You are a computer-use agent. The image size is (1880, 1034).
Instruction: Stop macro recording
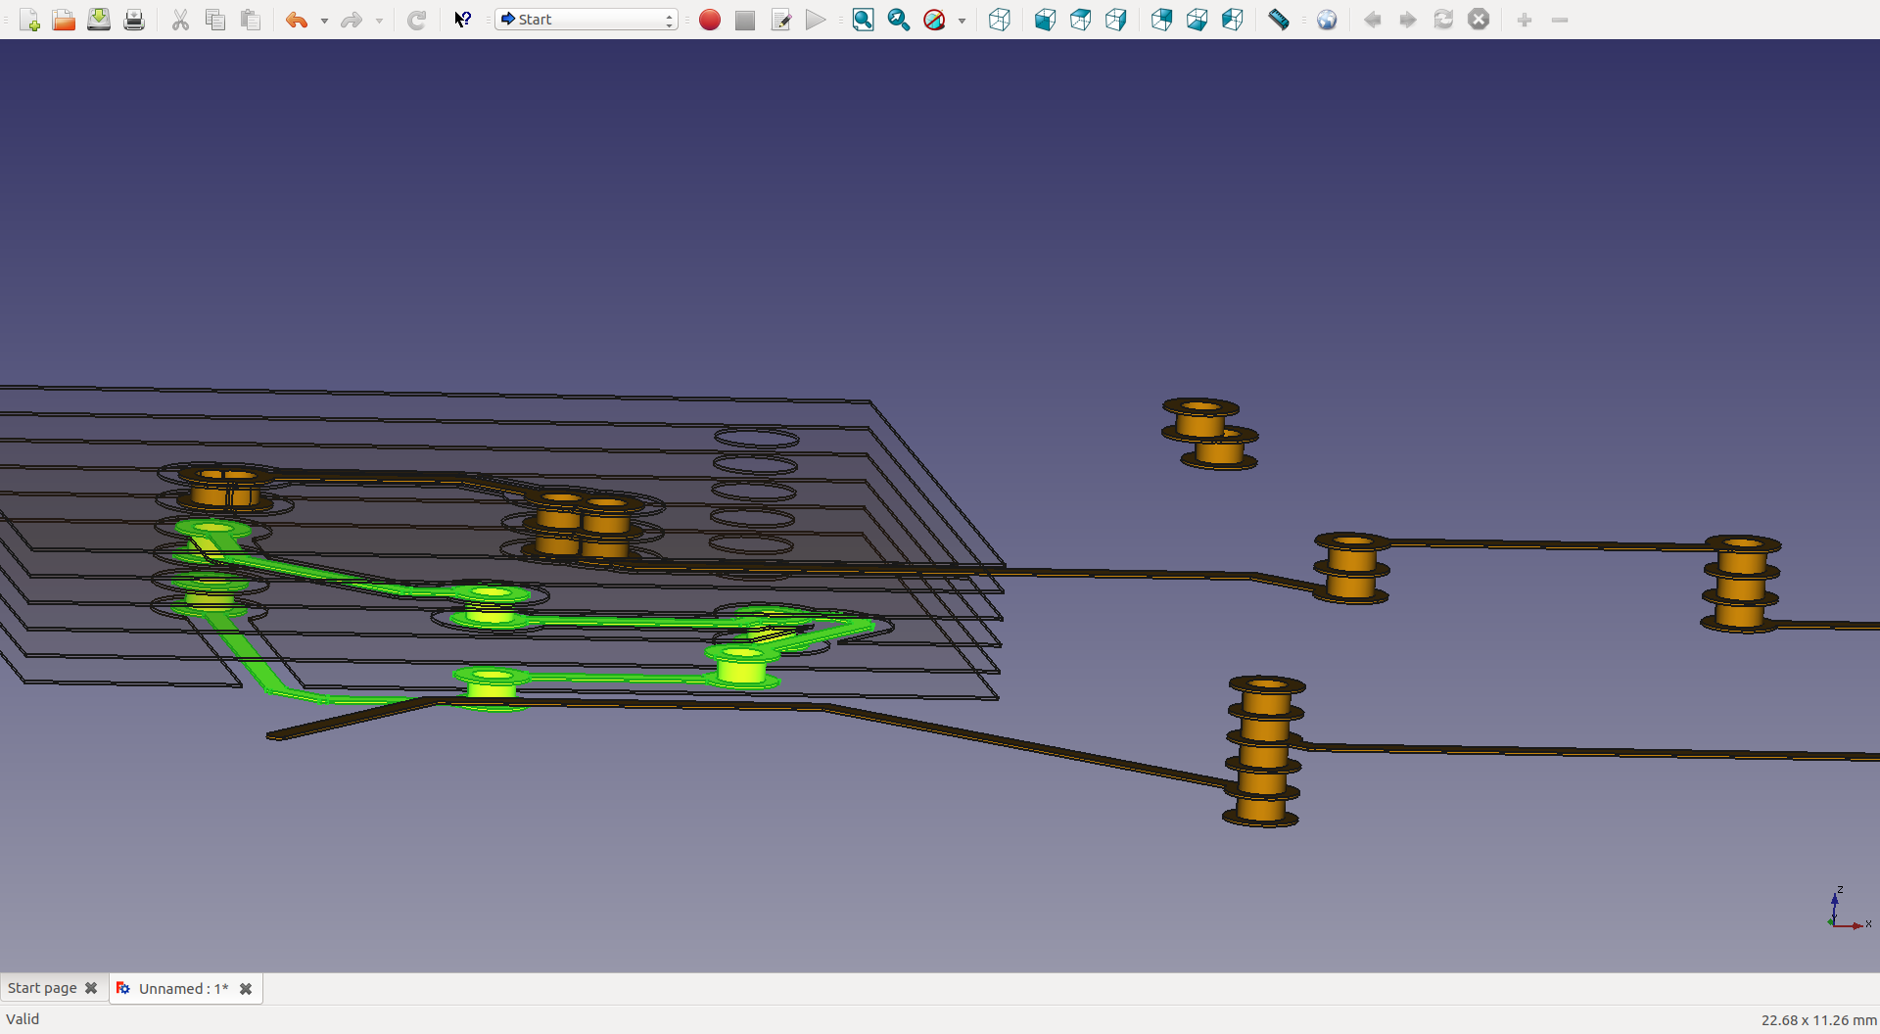(745, 20)
